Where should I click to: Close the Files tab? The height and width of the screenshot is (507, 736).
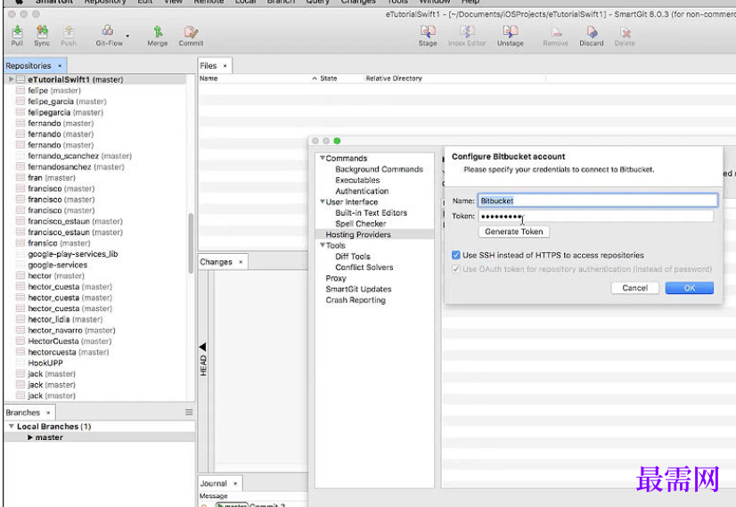225,66
